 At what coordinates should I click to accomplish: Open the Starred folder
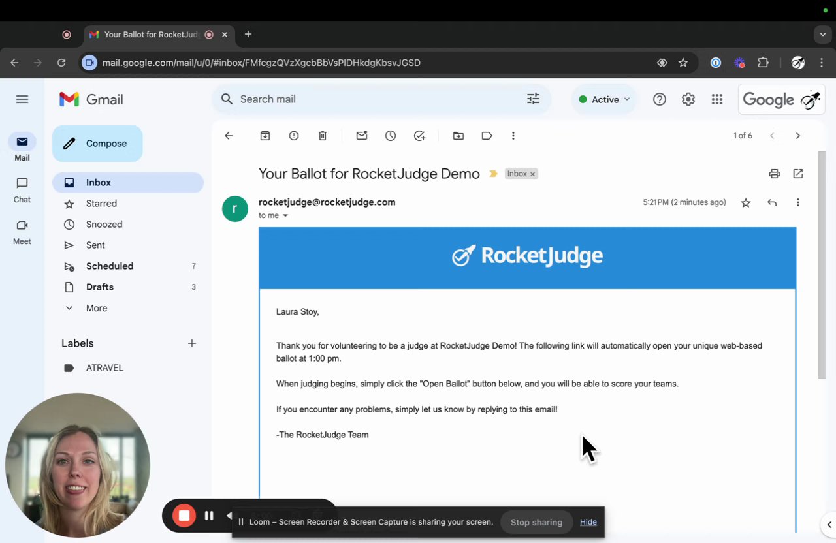(128, 204)
